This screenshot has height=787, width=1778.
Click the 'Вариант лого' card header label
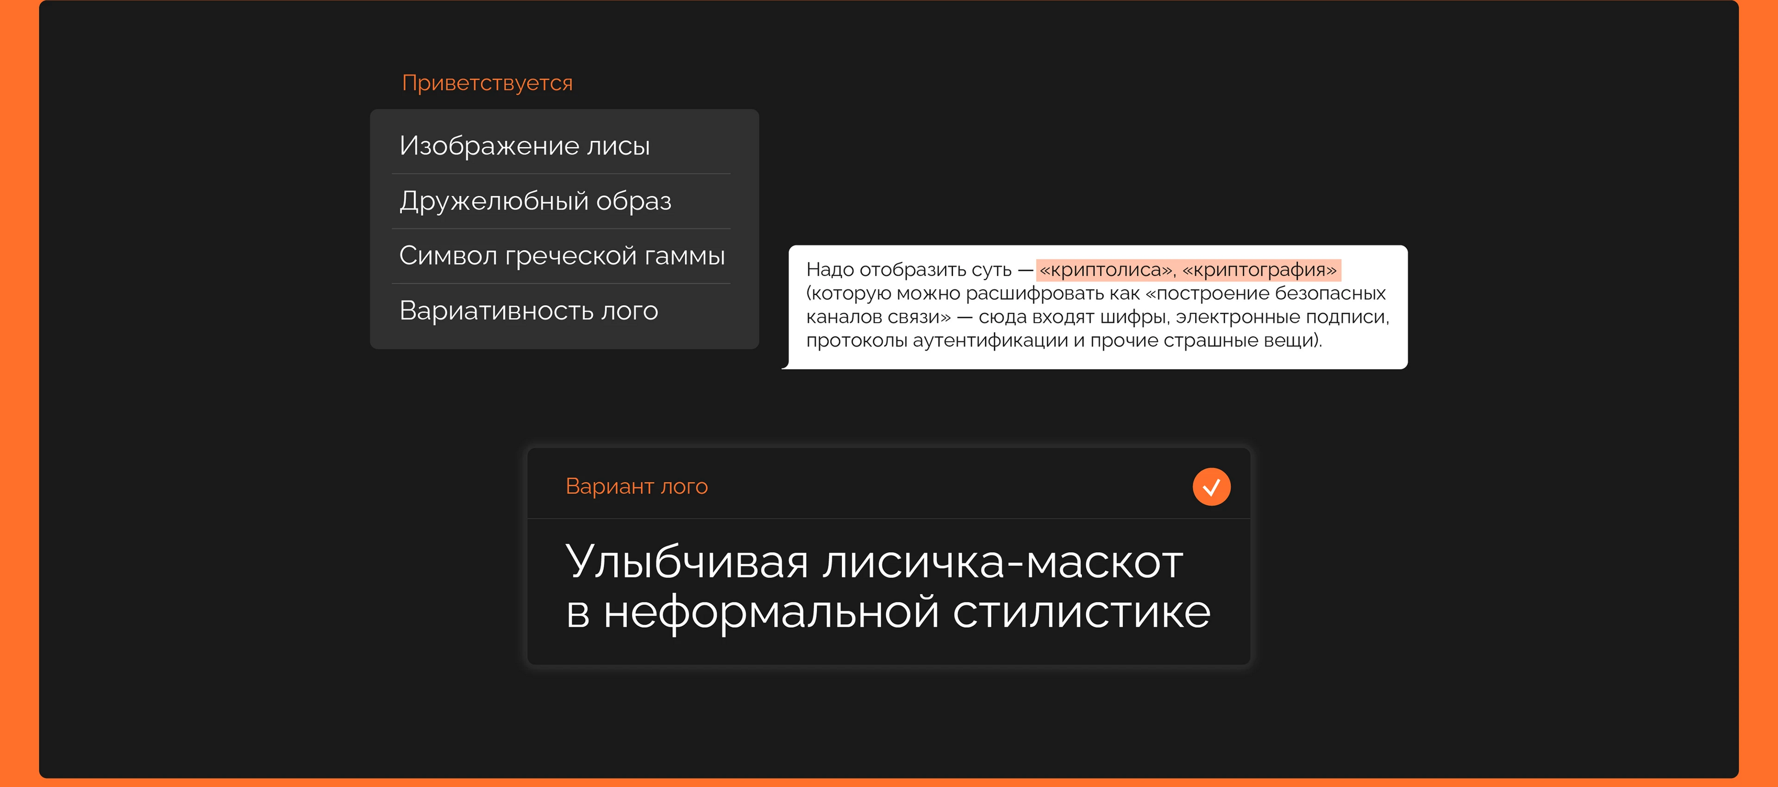coord(636,487)
